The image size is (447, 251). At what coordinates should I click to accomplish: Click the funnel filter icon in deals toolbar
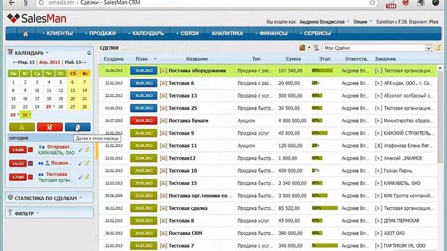(316, 48)
